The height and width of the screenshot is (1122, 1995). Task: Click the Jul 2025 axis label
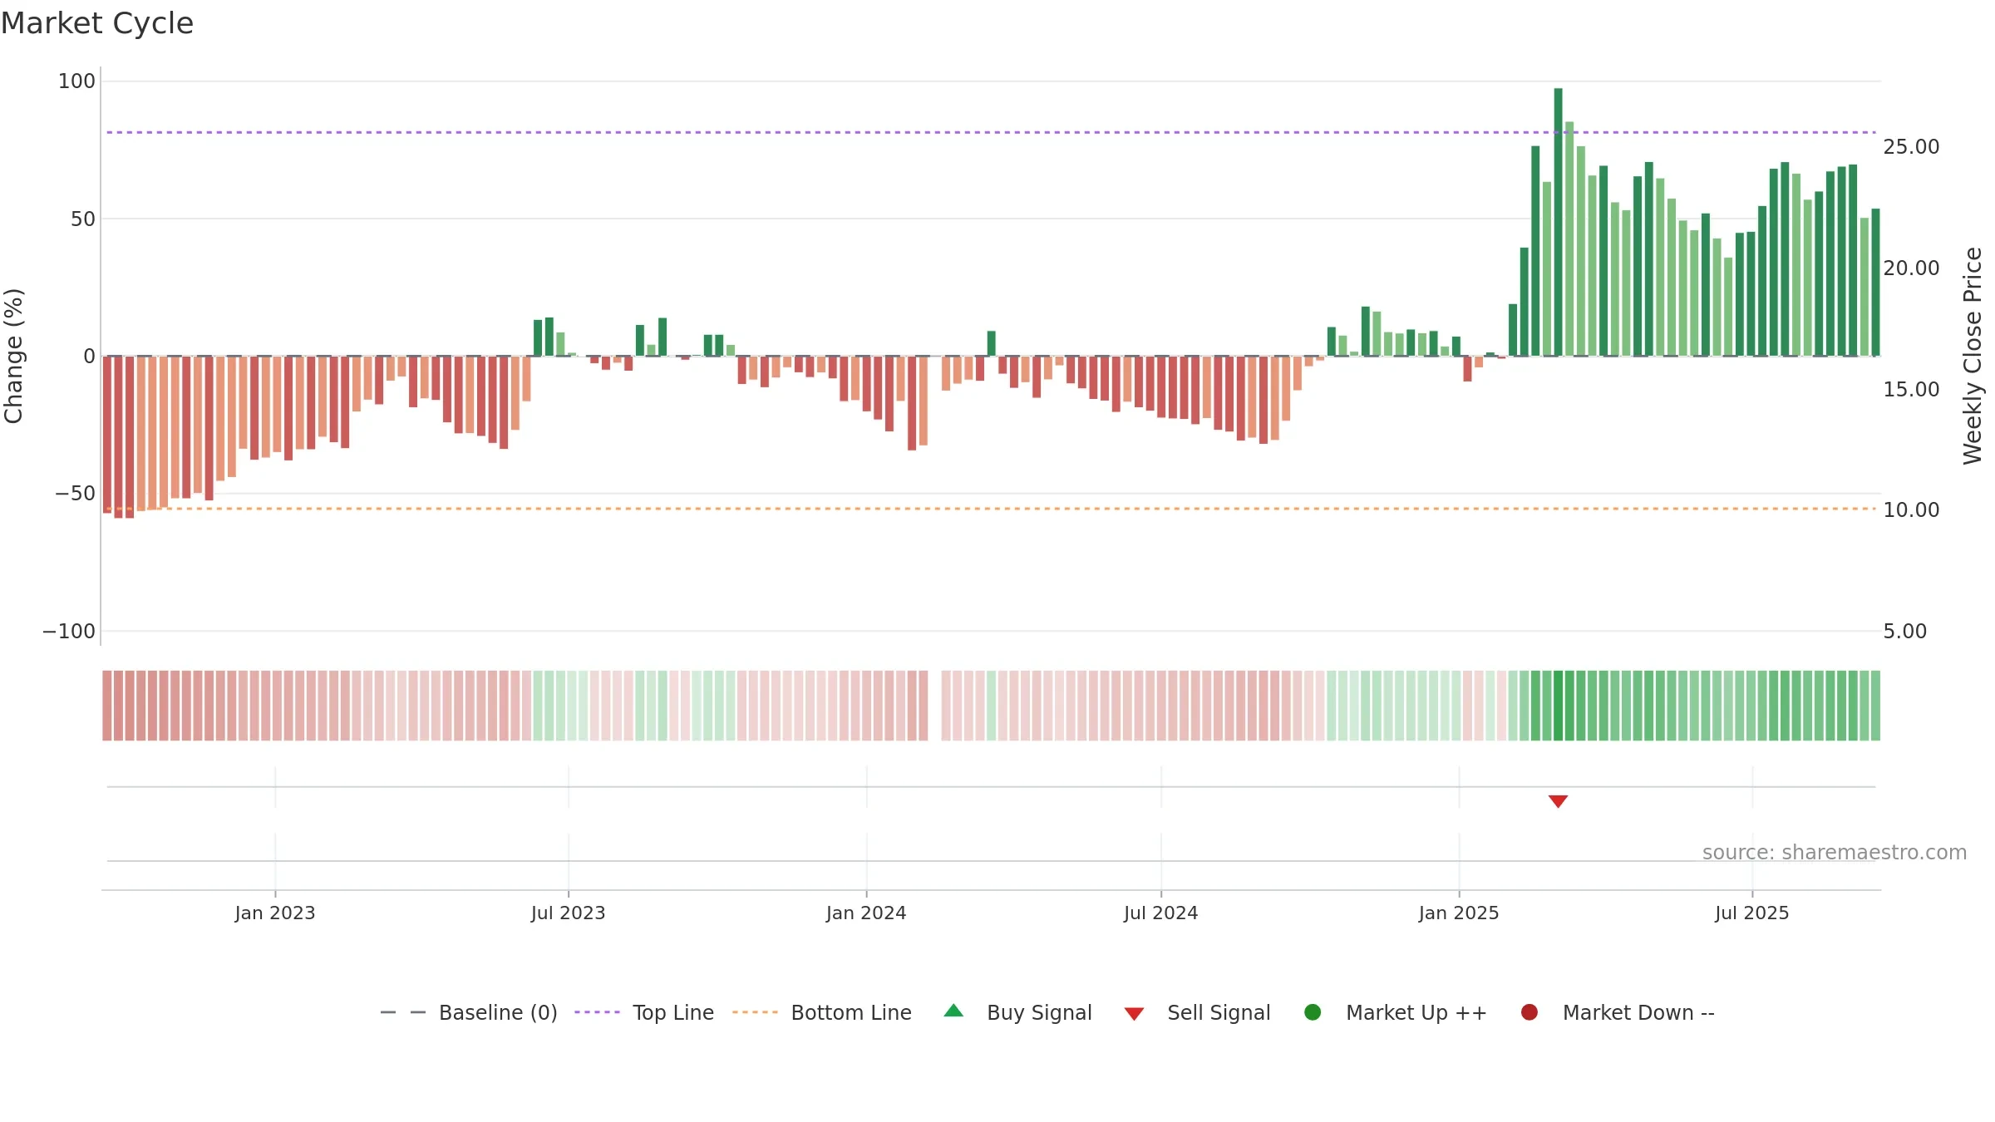tap(1752, 913)
